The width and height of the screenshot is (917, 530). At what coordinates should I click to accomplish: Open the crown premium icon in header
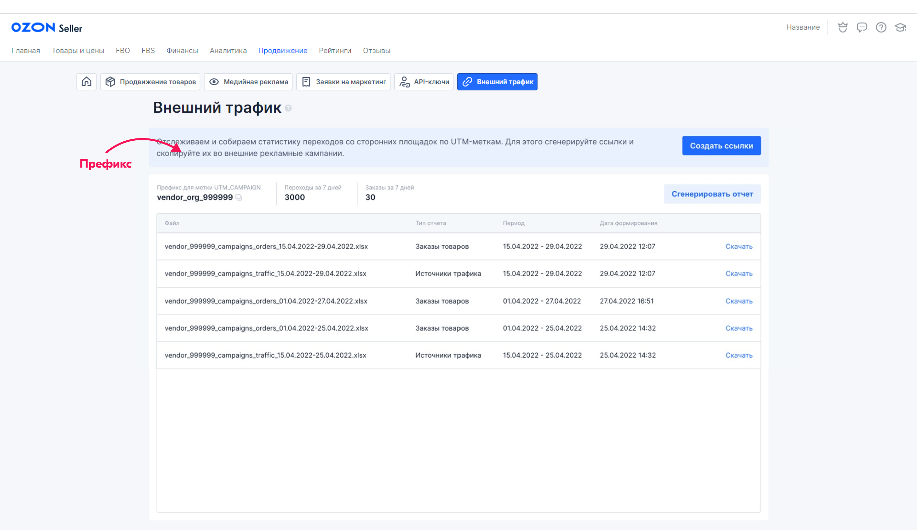point(843,27)
